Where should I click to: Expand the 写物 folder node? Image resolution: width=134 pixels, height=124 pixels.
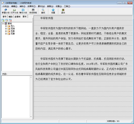point(6,29)
